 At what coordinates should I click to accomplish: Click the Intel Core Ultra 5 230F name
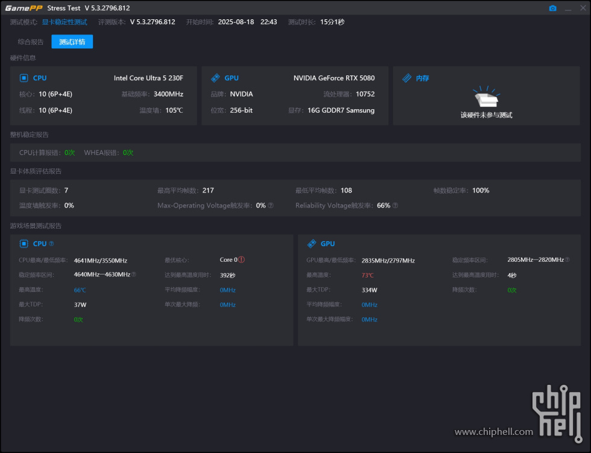(148, 78)
